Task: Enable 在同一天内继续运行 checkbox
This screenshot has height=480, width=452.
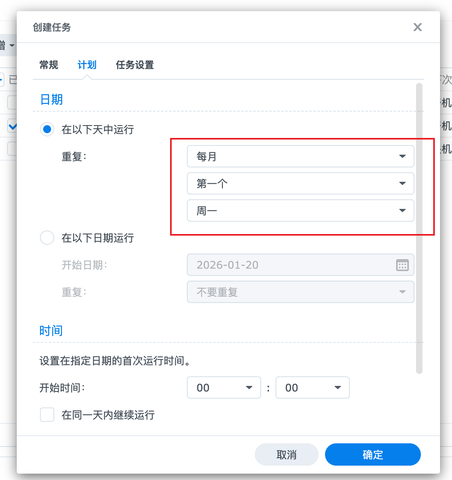Action: click(x=47, y=415)
